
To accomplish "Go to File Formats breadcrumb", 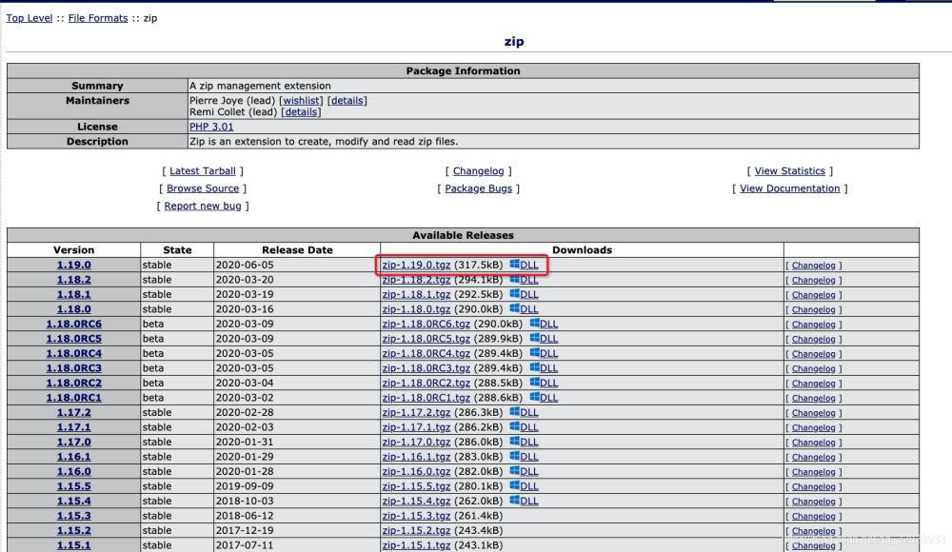I will 98,18.
